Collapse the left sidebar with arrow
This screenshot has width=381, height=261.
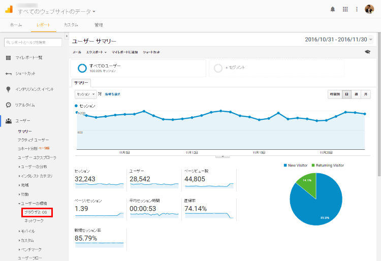[67, 36]
